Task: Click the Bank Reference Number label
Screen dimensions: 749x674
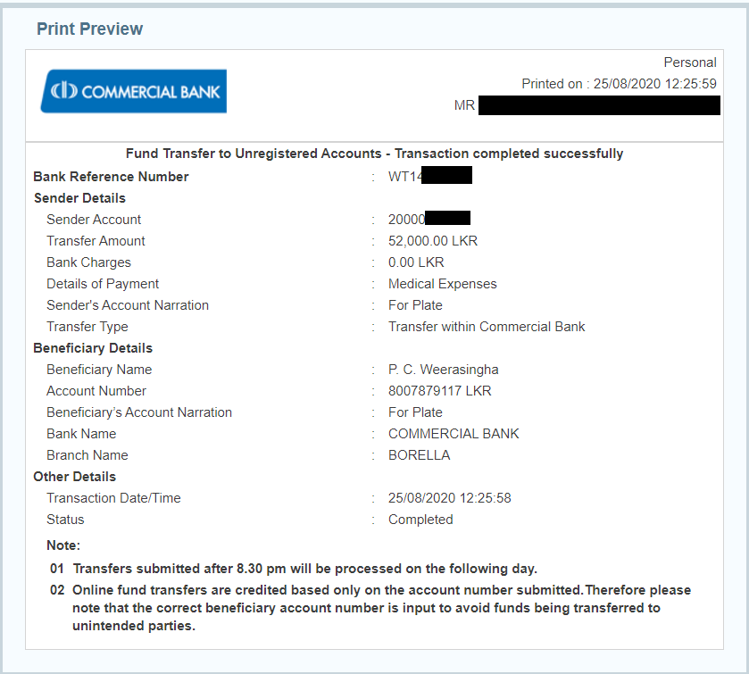Action: [111, 177]
